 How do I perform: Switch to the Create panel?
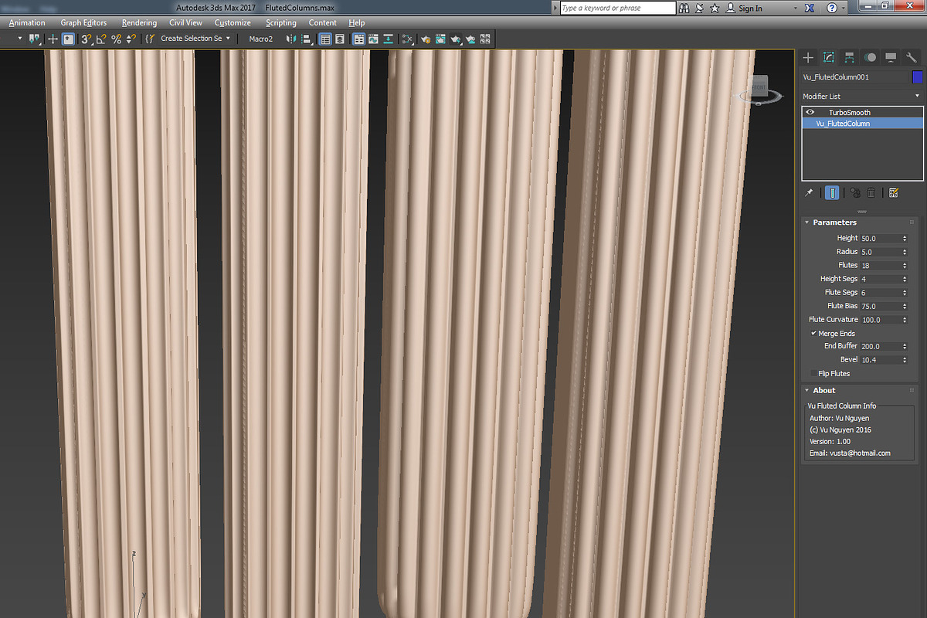(808, 57)
